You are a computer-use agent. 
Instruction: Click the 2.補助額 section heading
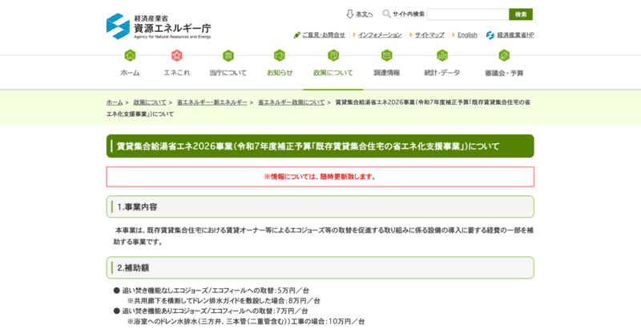pos(320,267)
